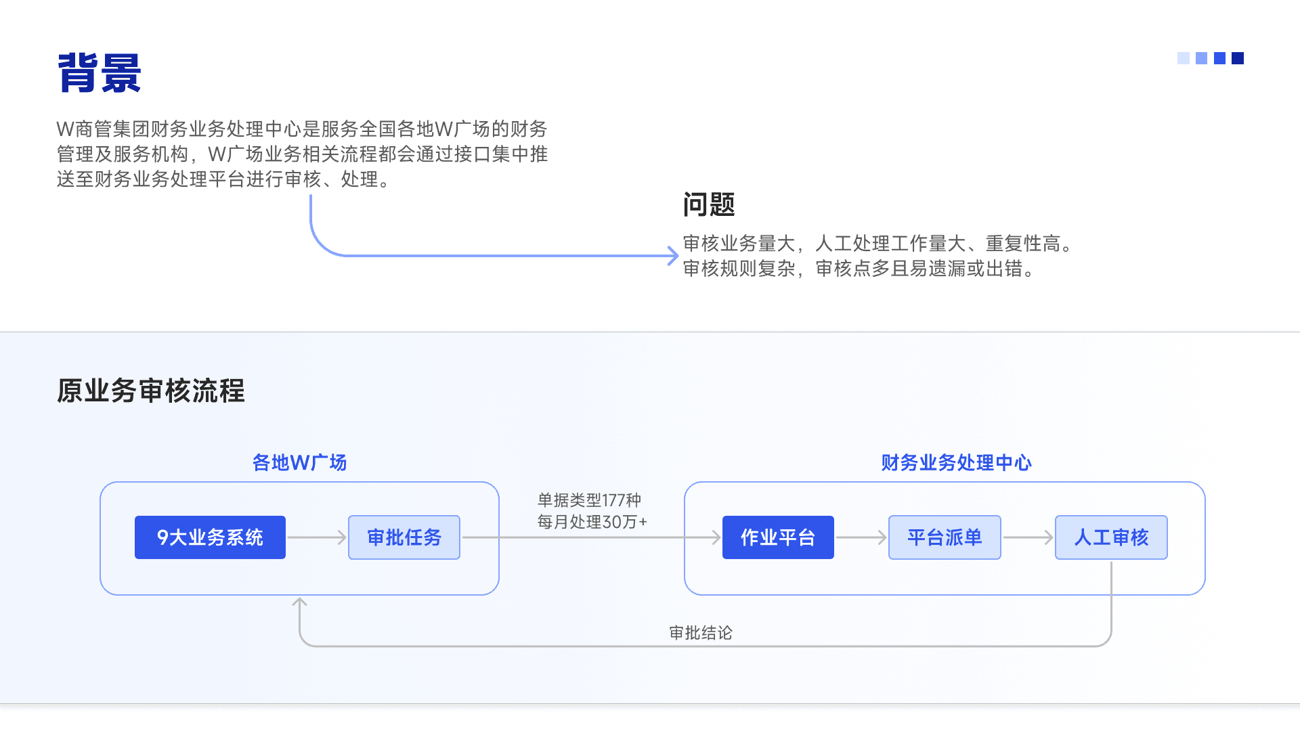Click the 作业平台 blue box
The width and height of the screenshot is (1300, 731).
[x=778, y=537]
